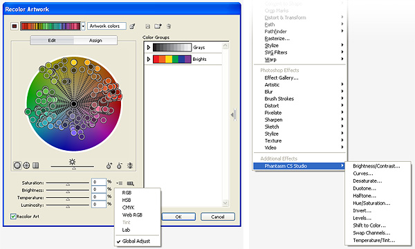Click the Delete Color Group trash icon
415x249 pixels.
pyautogui.click(x=169, y=26)
